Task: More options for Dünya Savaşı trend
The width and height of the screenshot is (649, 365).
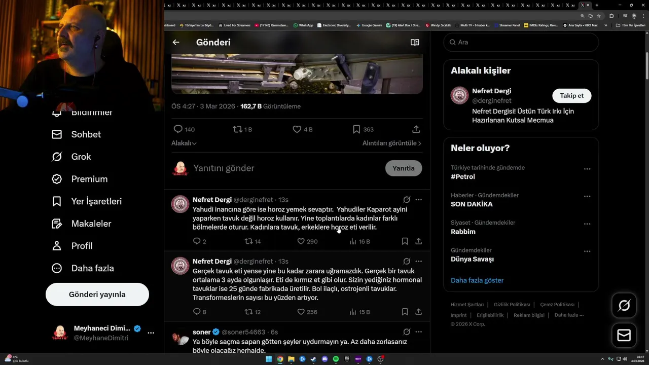Action: coord(587,251)
